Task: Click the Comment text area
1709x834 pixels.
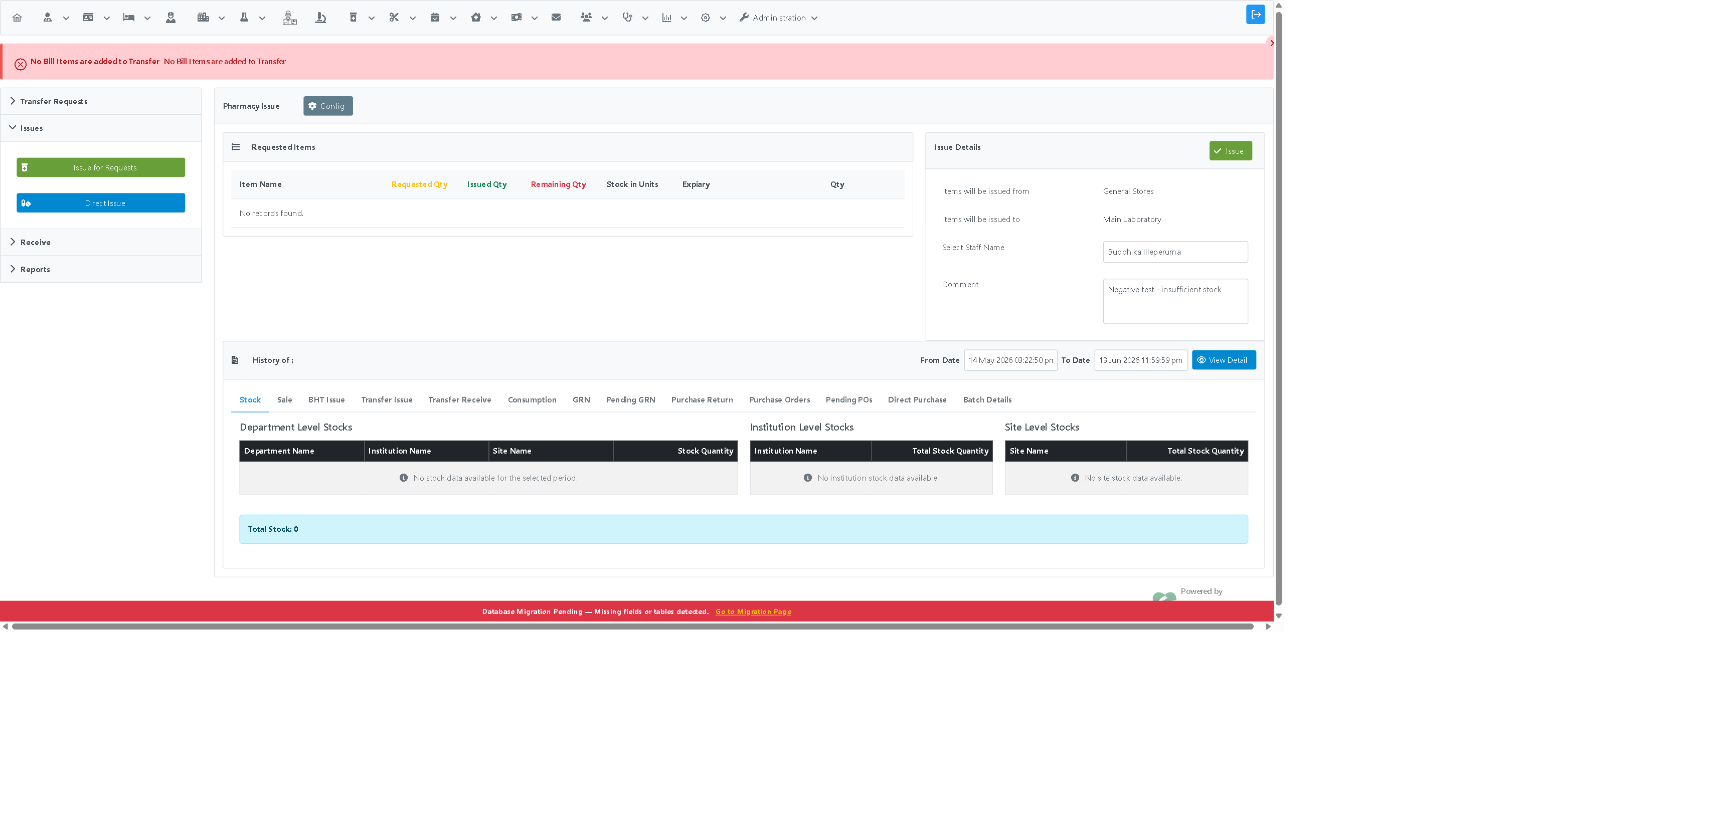Action: pos(1175,301)
